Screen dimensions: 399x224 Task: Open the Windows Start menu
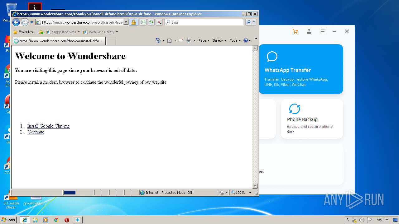pyautogui.click(x=9, y=220)
